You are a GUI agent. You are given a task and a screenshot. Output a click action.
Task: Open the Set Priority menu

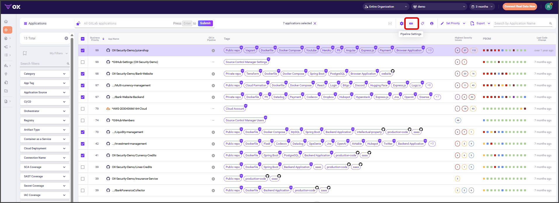tap(453, 23)
